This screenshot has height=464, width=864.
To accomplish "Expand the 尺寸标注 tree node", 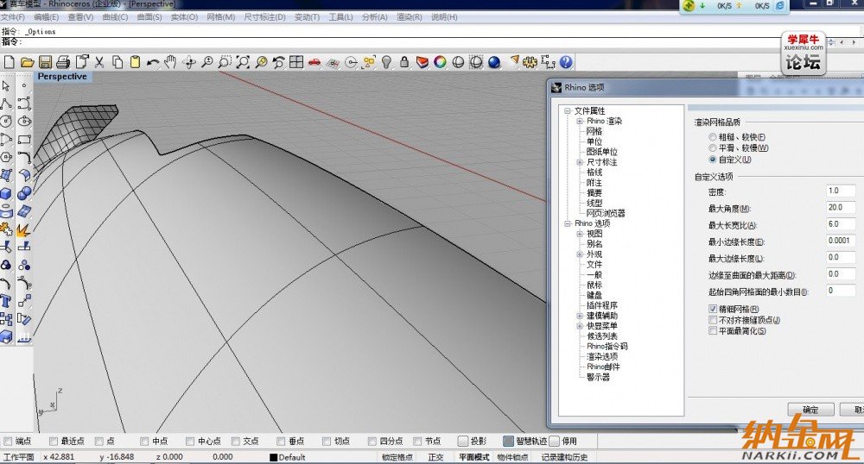I will [580, 162].
